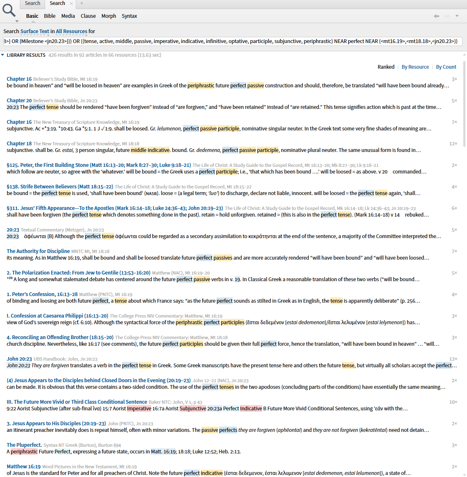Open Jesus Appears behind Closed Doors result
467x477 pixels.
pos(99,381)
